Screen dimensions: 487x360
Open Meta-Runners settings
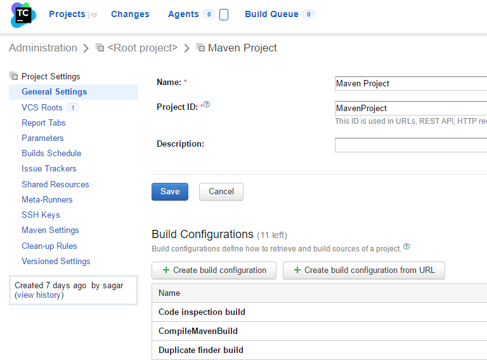[47, 199]
